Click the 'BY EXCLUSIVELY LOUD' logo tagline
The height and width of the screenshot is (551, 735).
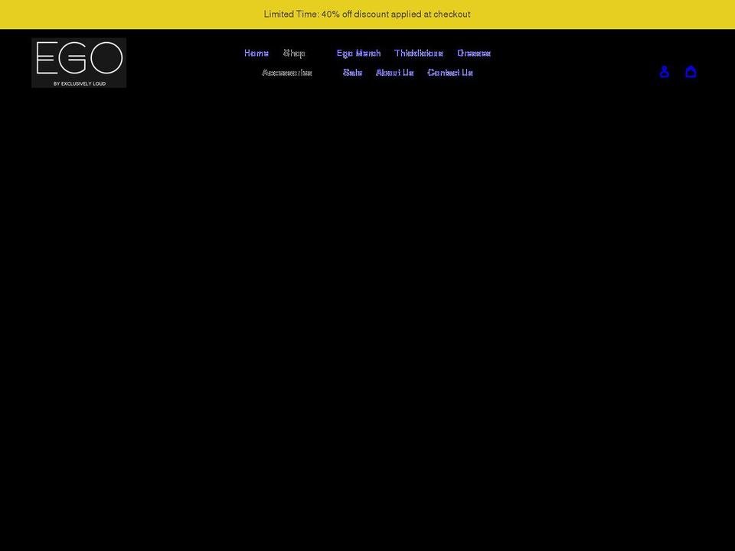coord(79,83)
